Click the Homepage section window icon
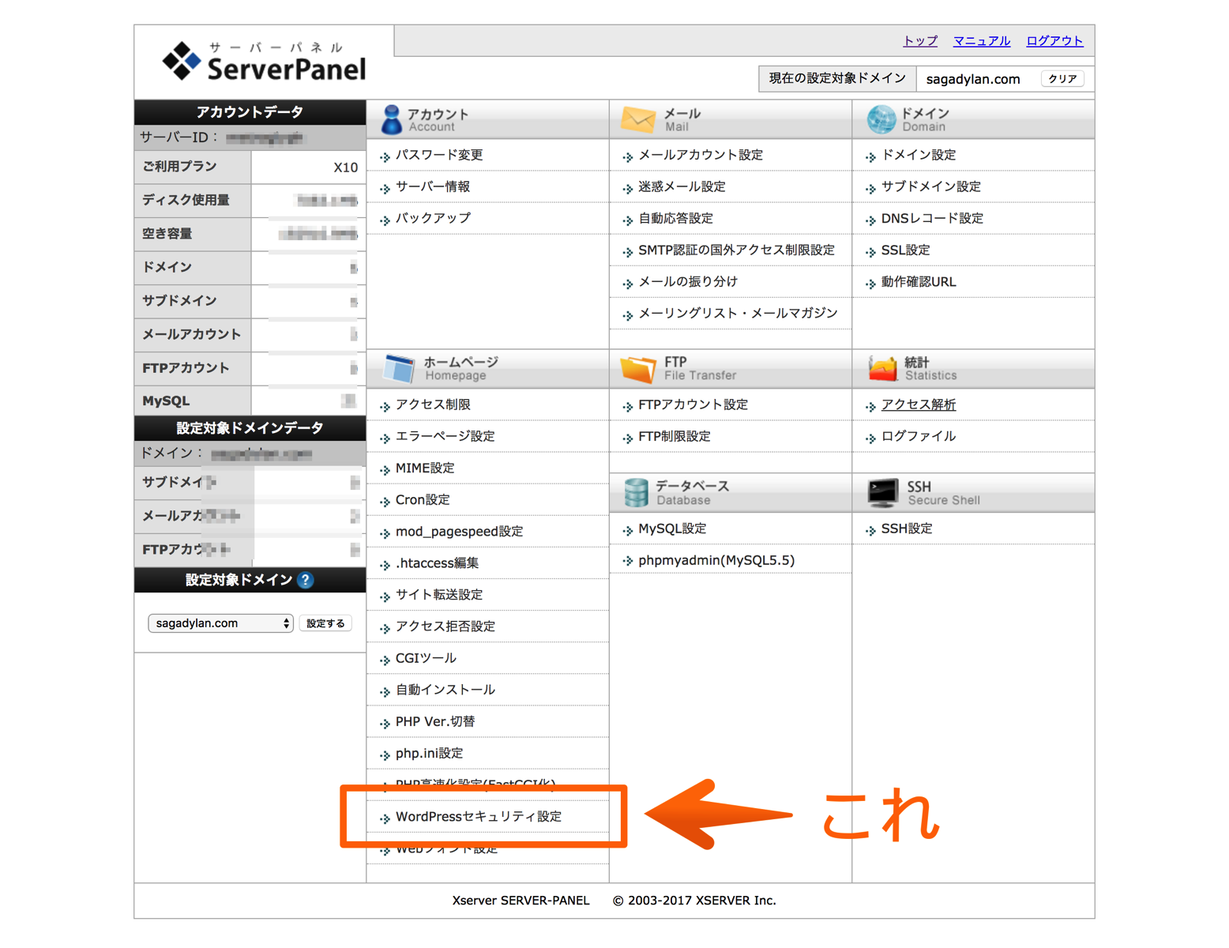The image size is (1229, 948). [x=399, y=368]
